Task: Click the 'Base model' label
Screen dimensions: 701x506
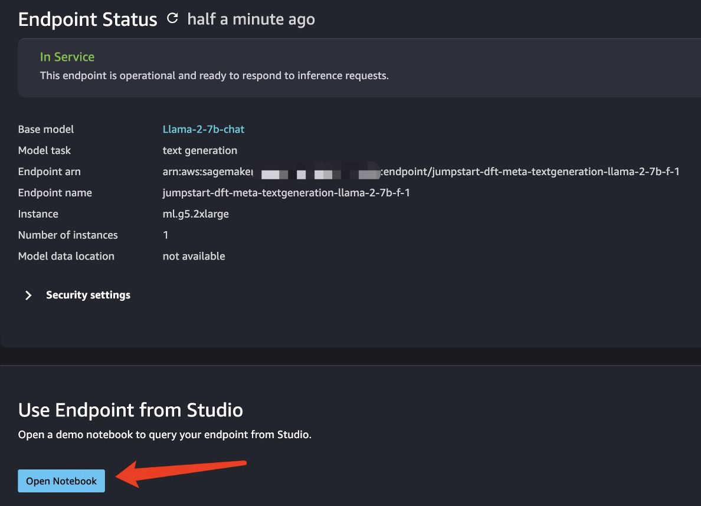Action: (x=46, y=129)
